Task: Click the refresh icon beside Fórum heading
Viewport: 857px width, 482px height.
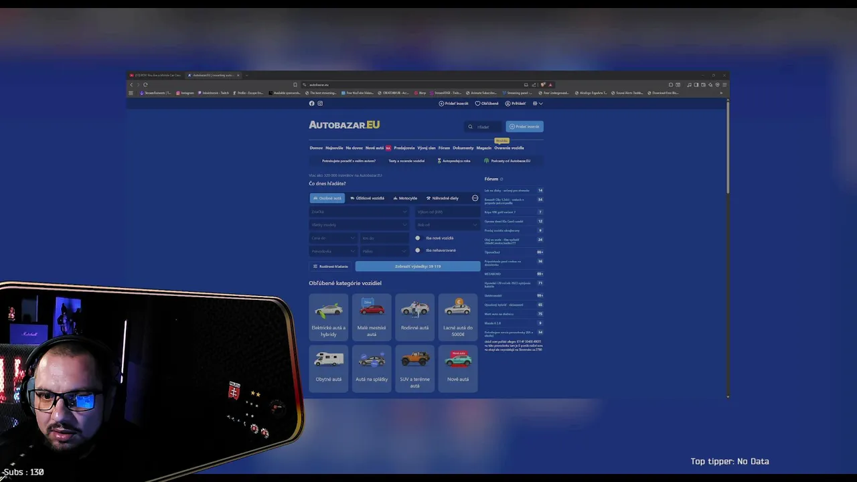Action: tap(501, 179)
